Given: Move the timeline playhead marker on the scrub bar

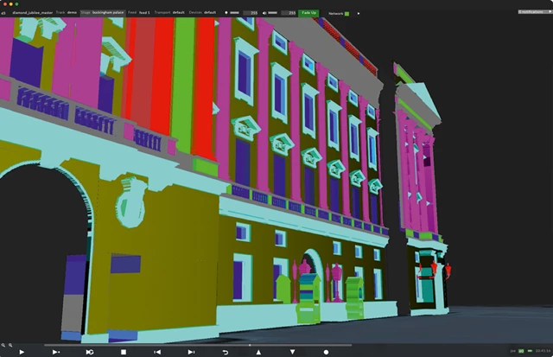Looking at the screenshot, I should 250,345.
